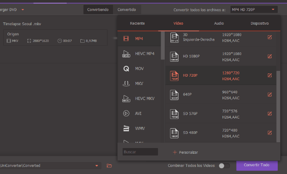Viewport: 287px width, 174px height.
Task: Switch to the Vídeo tab
Action: click(x=178, y=23)
